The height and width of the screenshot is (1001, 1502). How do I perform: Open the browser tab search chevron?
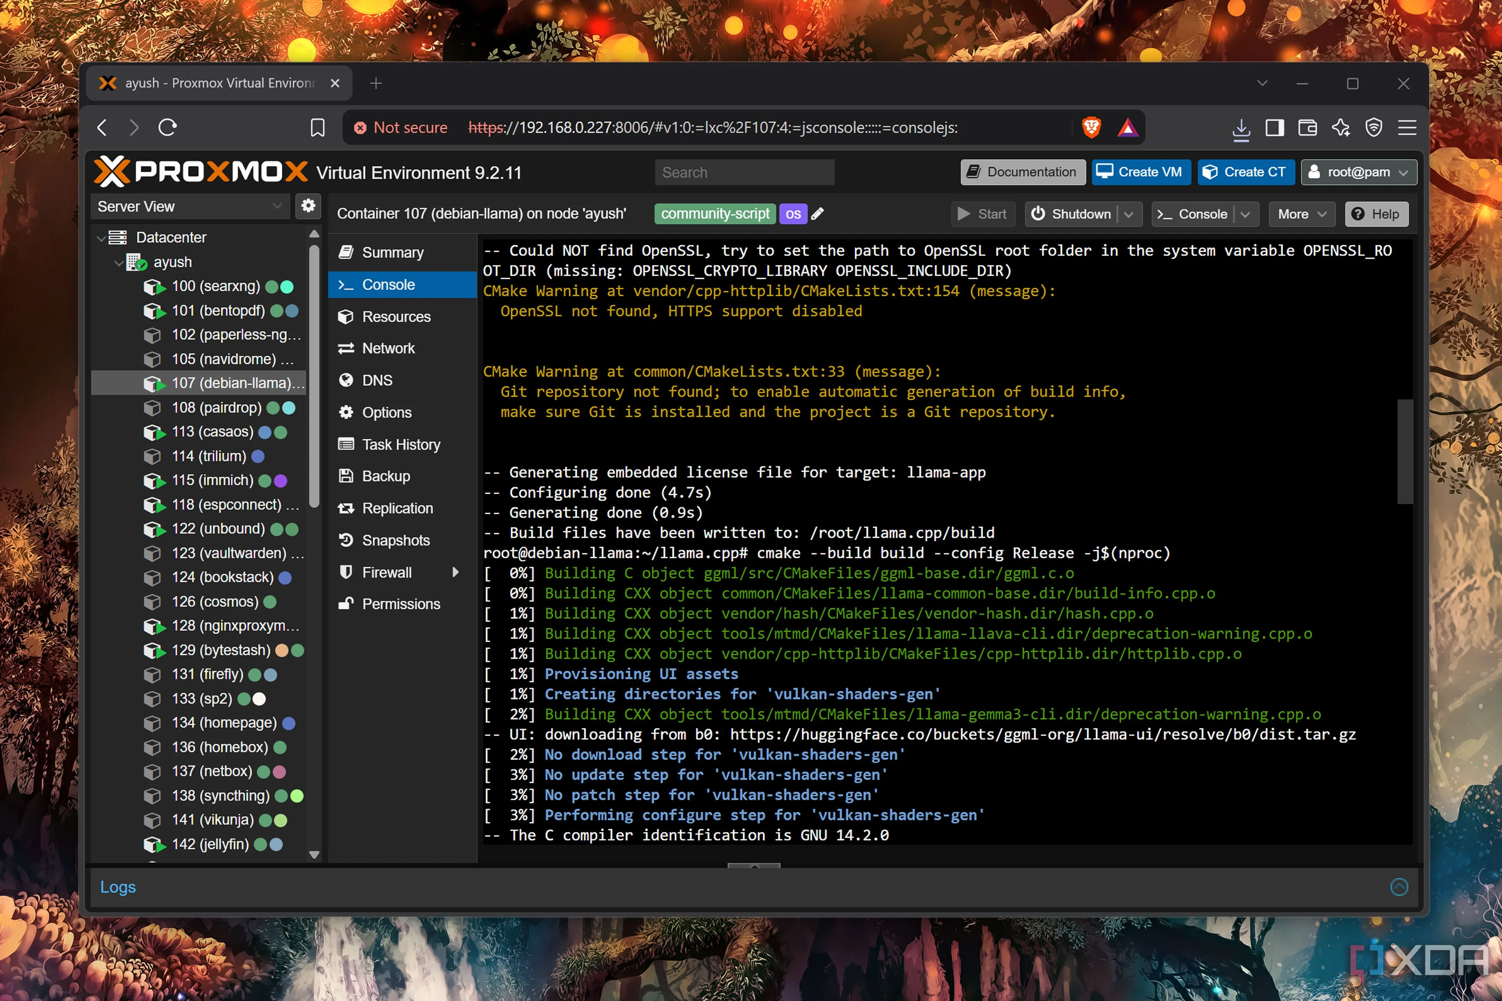[1262, 83]
